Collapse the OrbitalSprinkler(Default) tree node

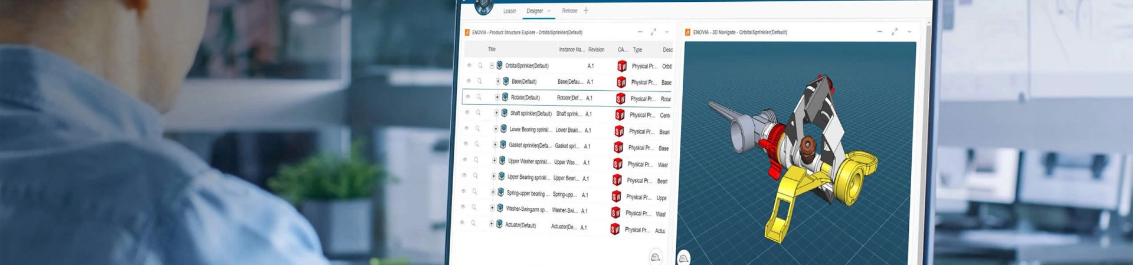click(x=492, y=66)
